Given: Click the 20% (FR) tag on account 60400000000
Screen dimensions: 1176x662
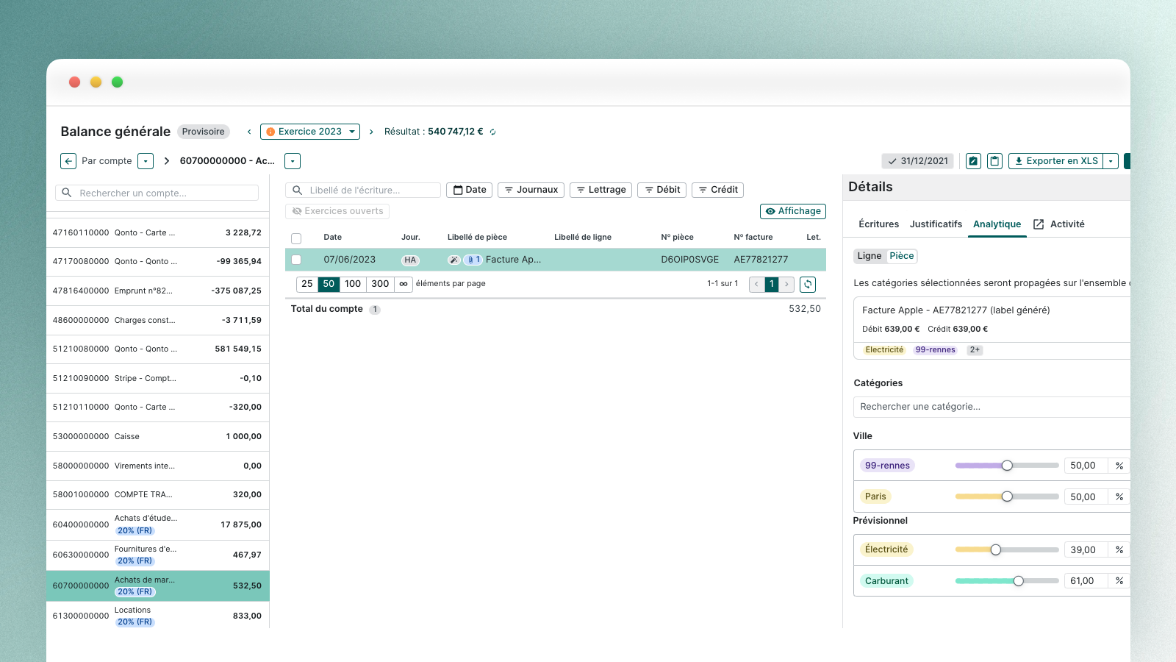Looking at the screenshot, I should [x=135, y=530].
